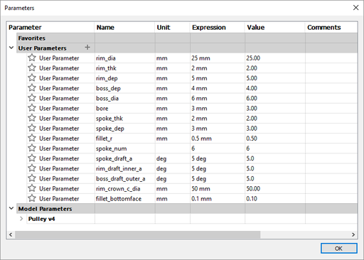Click the scroll right arrow
Image resolution: width=364 pixels, height=260 pixels.
pos(353,234)
